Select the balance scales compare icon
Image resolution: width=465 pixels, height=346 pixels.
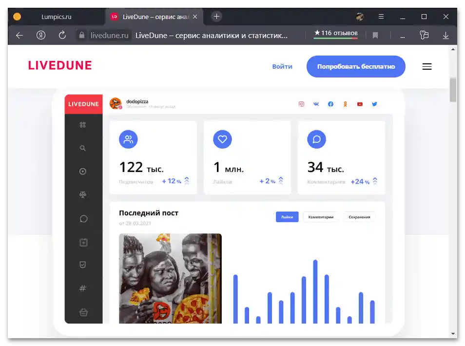pyautogui.click(x=83, y=194)
